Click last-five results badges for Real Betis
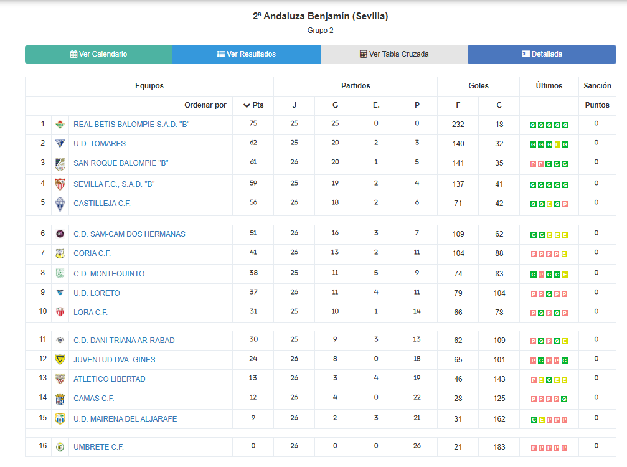Viewport: 627px width, 467px height. pos(549,125)
